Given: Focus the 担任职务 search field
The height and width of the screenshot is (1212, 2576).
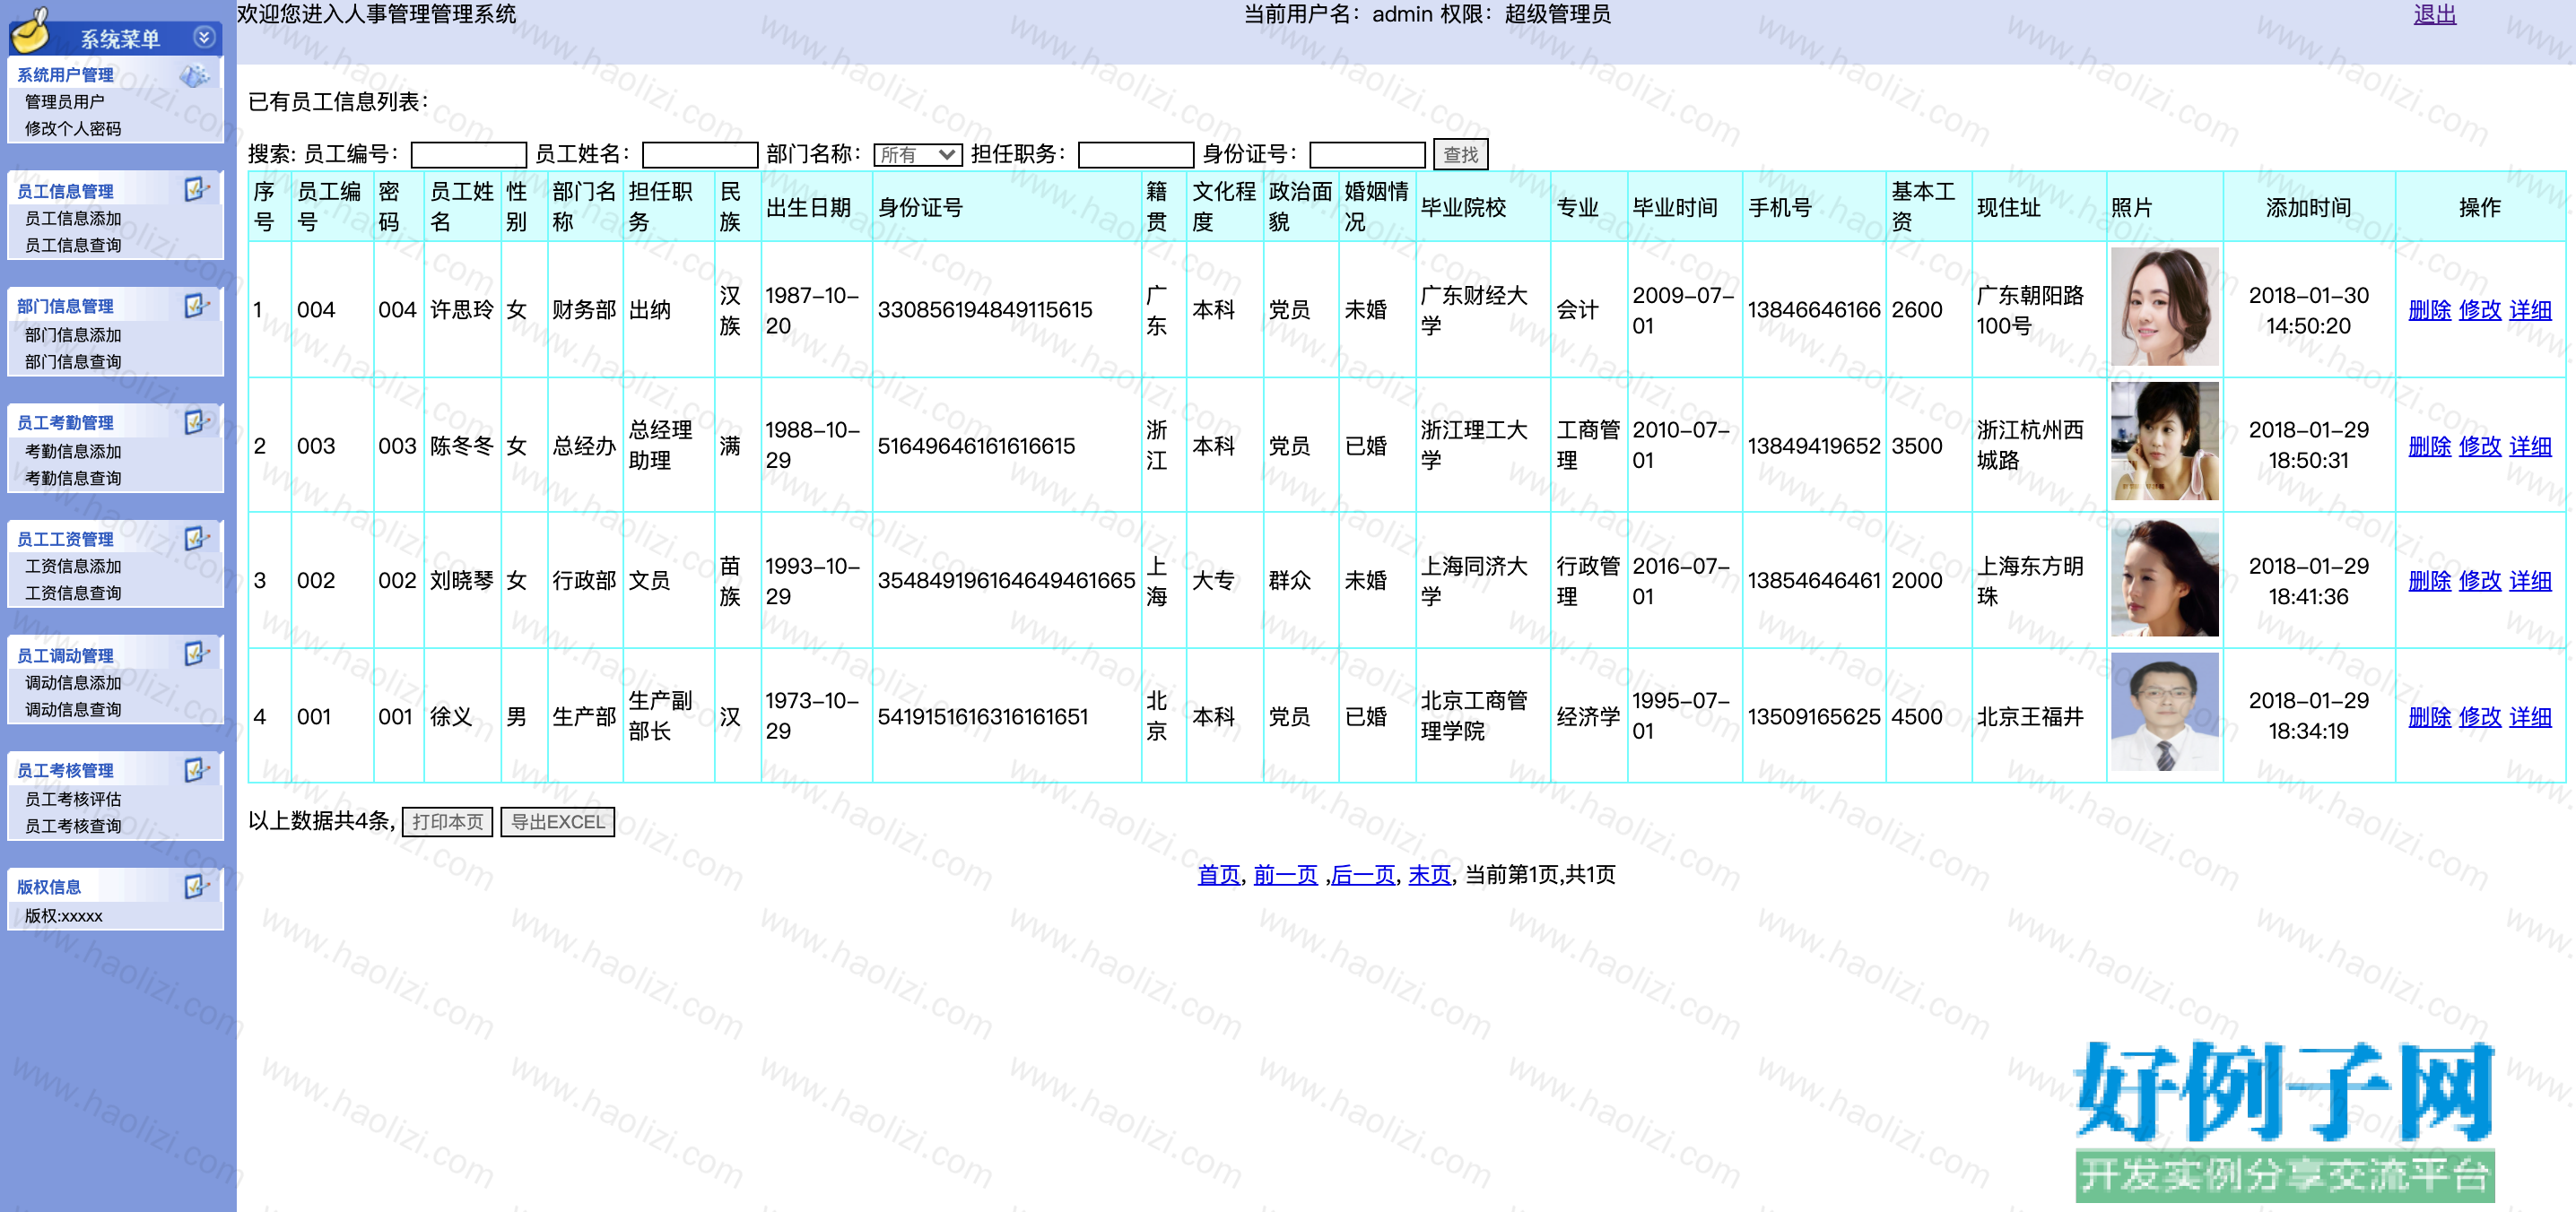Looking at the screenshot, I should click(1135, 155).
